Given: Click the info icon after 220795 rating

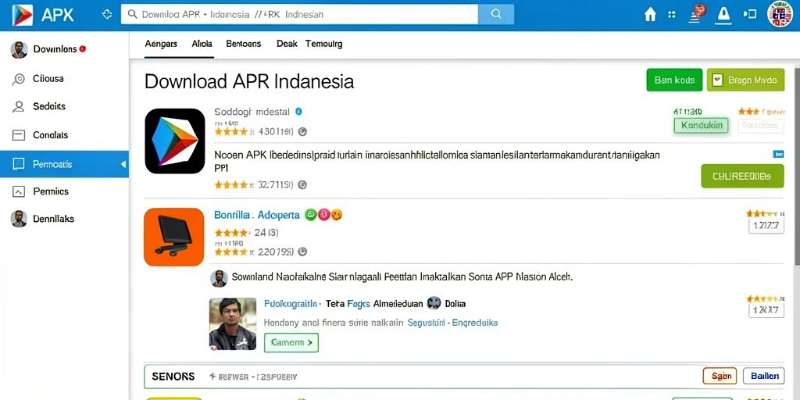Looking at the screenshot, I should tap(302, 252).
